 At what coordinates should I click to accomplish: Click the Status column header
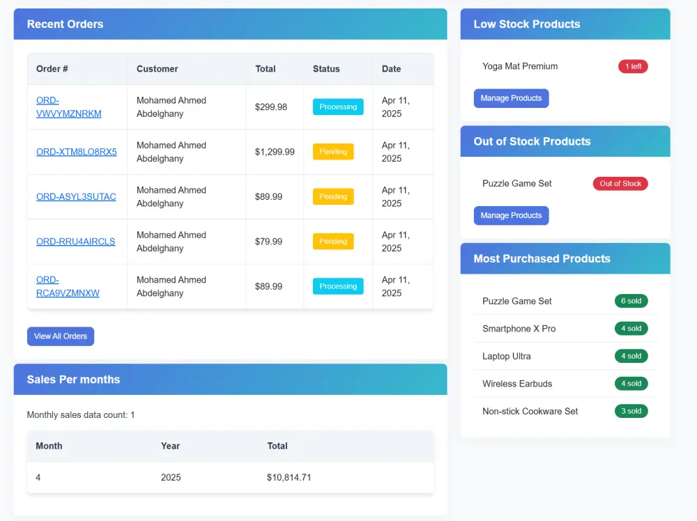click(x=325, y=69)
